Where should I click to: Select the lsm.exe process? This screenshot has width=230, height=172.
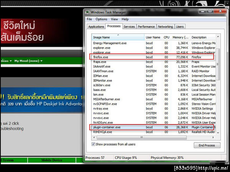(x=154, y=94)
